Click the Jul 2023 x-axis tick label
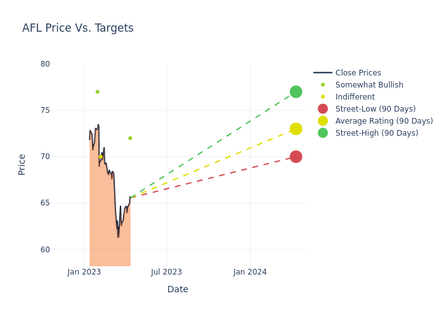The height and width of the screenshot is (317, 444). (x=166, y=272)
